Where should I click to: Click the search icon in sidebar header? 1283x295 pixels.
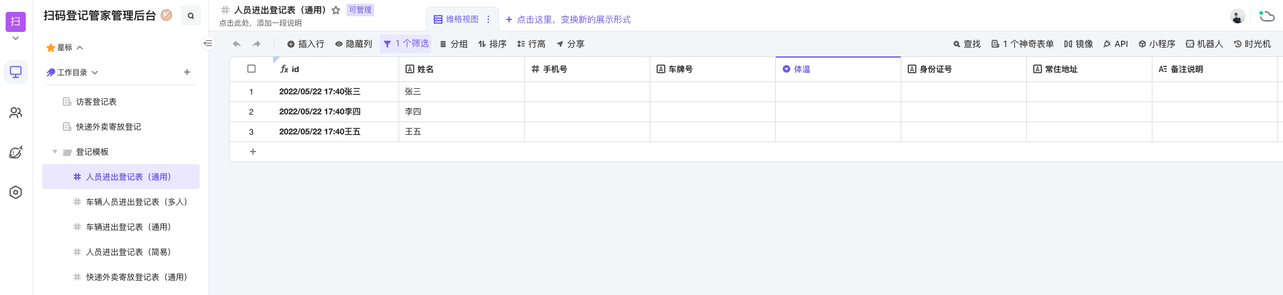pos(191,16)
